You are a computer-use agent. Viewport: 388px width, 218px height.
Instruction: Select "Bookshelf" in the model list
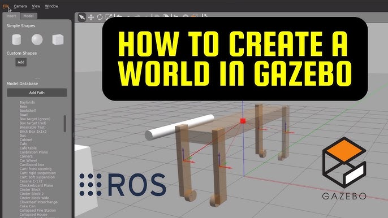click(28, 111)
